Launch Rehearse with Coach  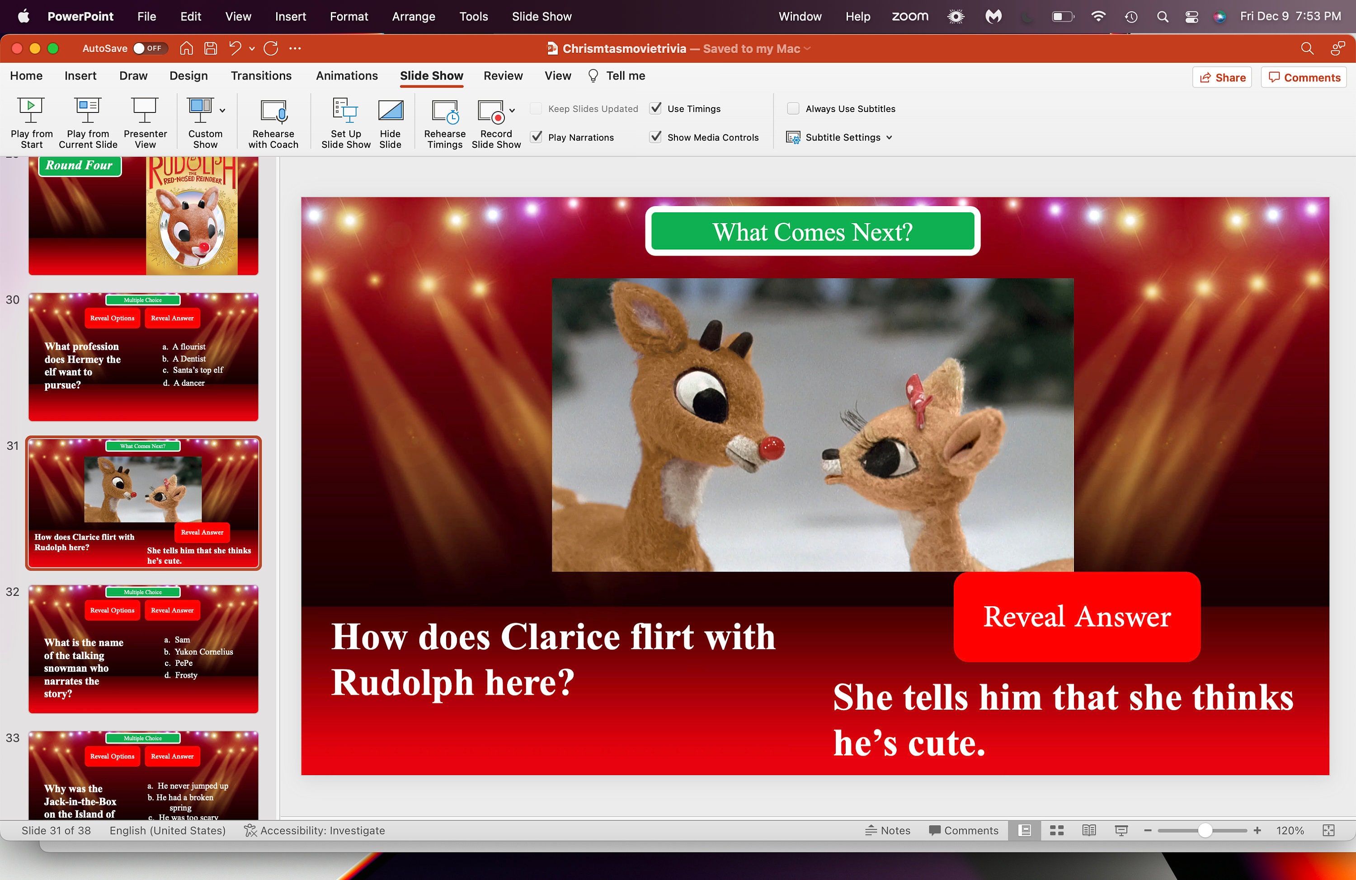273,121
